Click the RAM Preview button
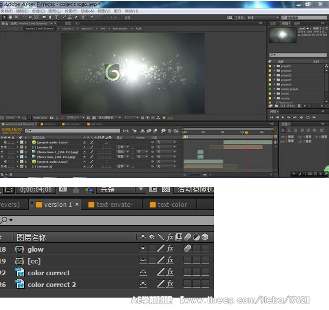The image size is (329, 310). pos(314,117)
